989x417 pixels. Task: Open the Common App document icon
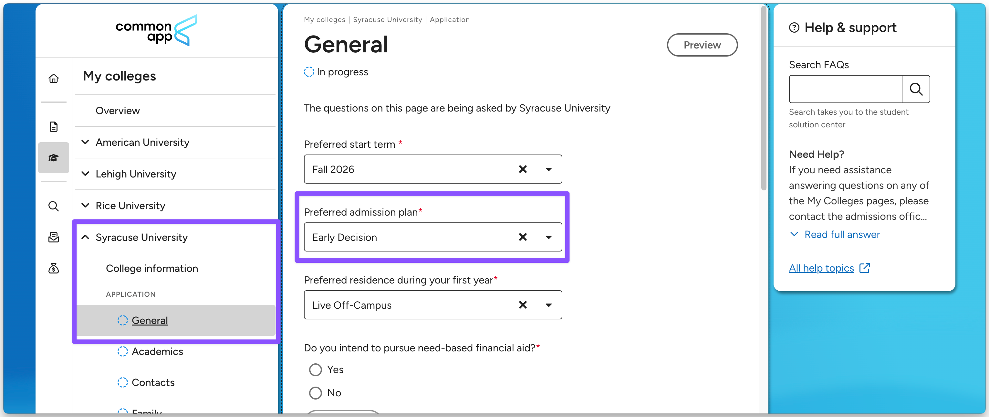click(53, 126)
